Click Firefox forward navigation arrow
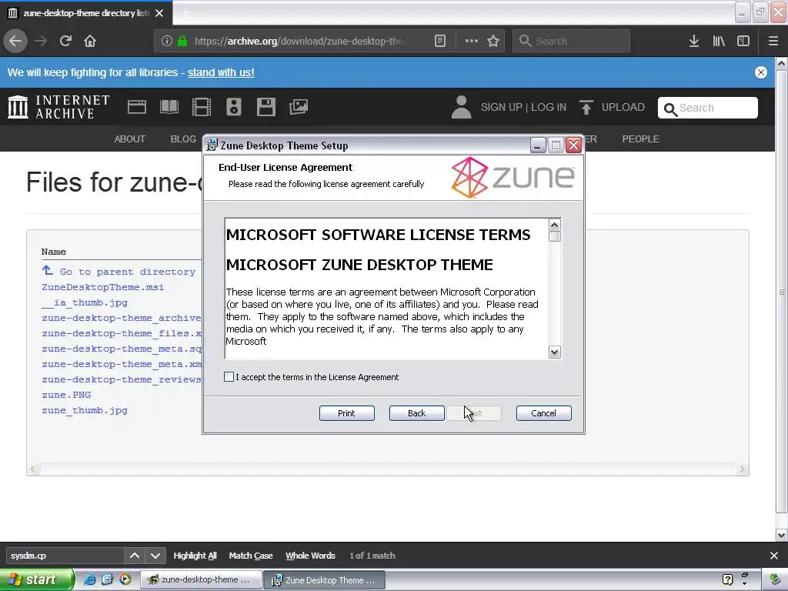Screen dimensions: 788x591 click(x=41, y=41)
